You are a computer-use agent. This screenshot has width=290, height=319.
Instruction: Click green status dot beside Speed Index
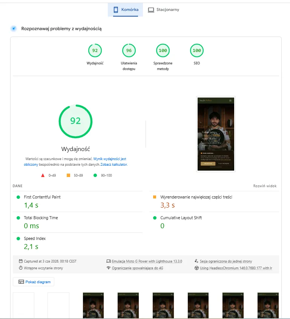18,239
